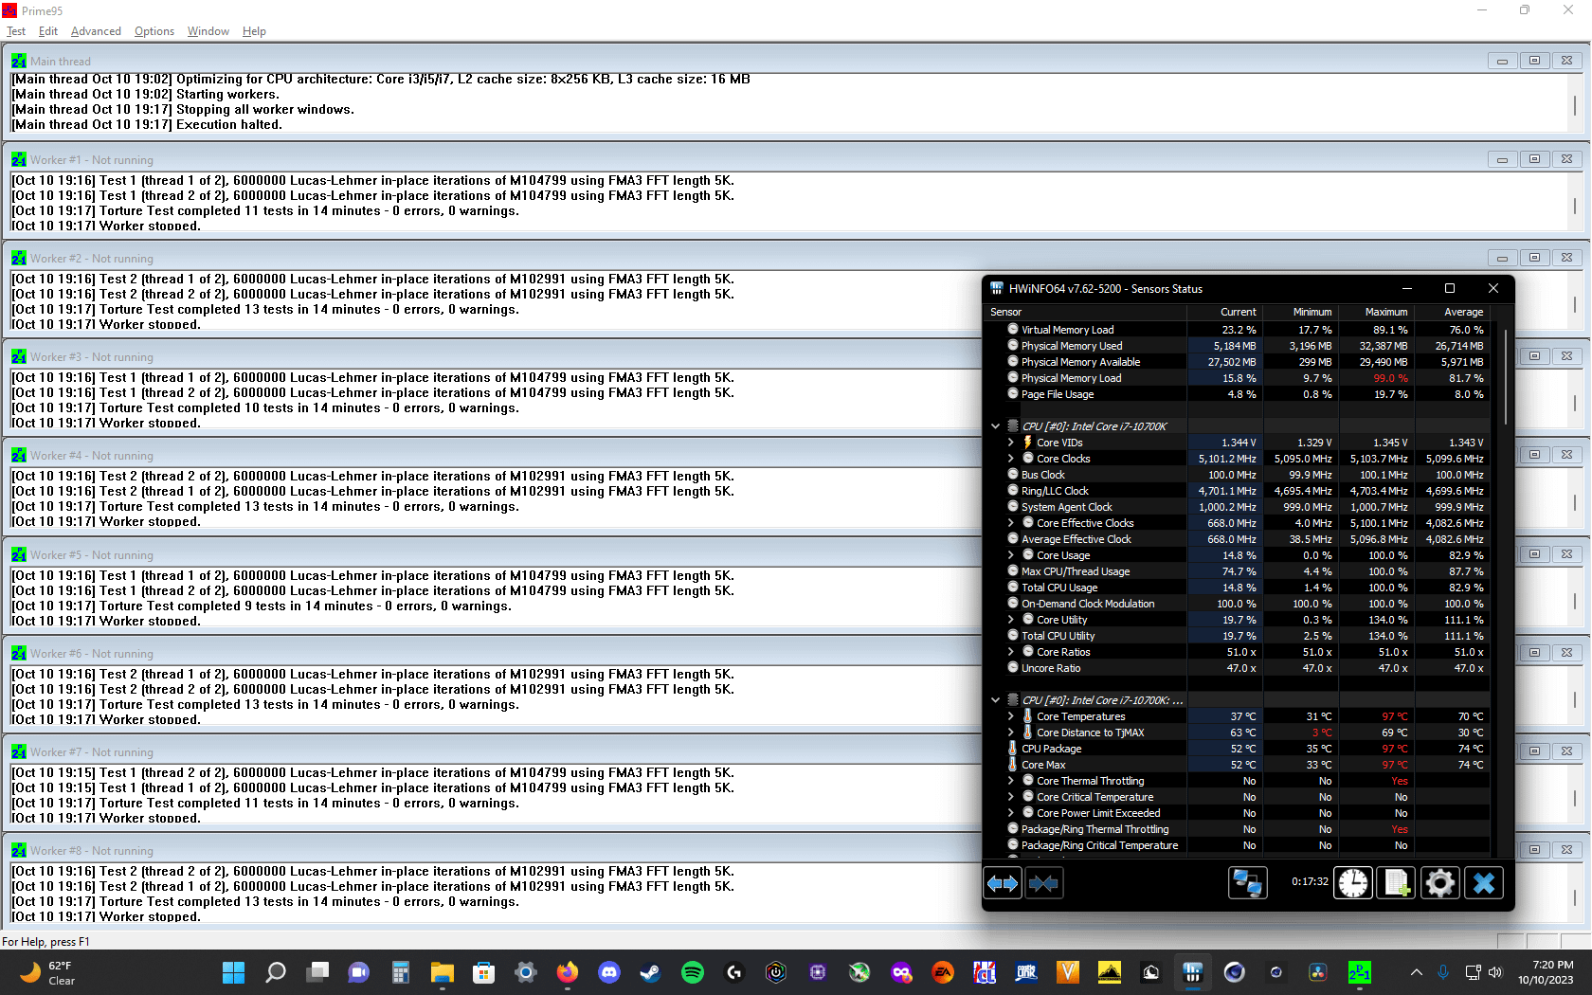Open the Test menu in Prime95
This screenshot has height=995, width=1592.
pyautogui.click(x=16, y=31)
